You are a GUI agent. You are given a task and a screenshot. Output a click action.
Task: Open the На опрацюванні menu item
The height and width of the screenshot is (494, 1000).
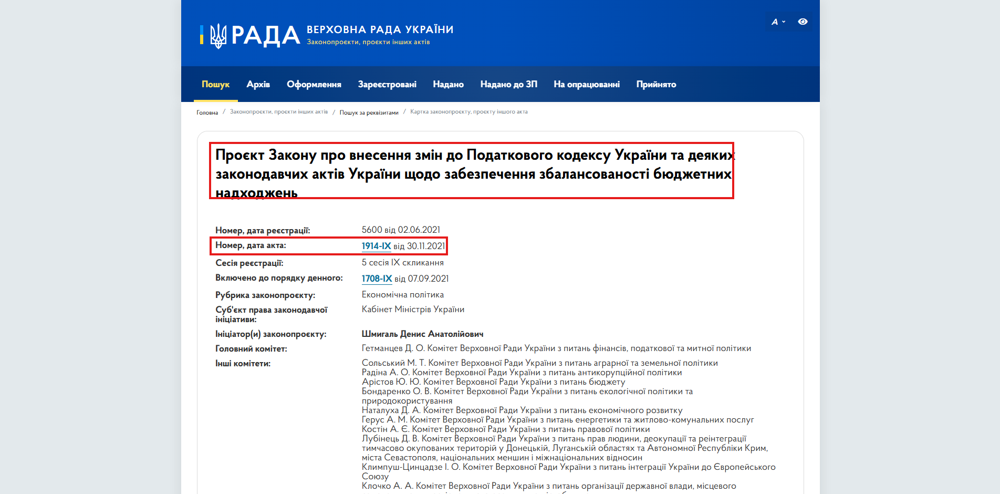[x=587, y=84]
